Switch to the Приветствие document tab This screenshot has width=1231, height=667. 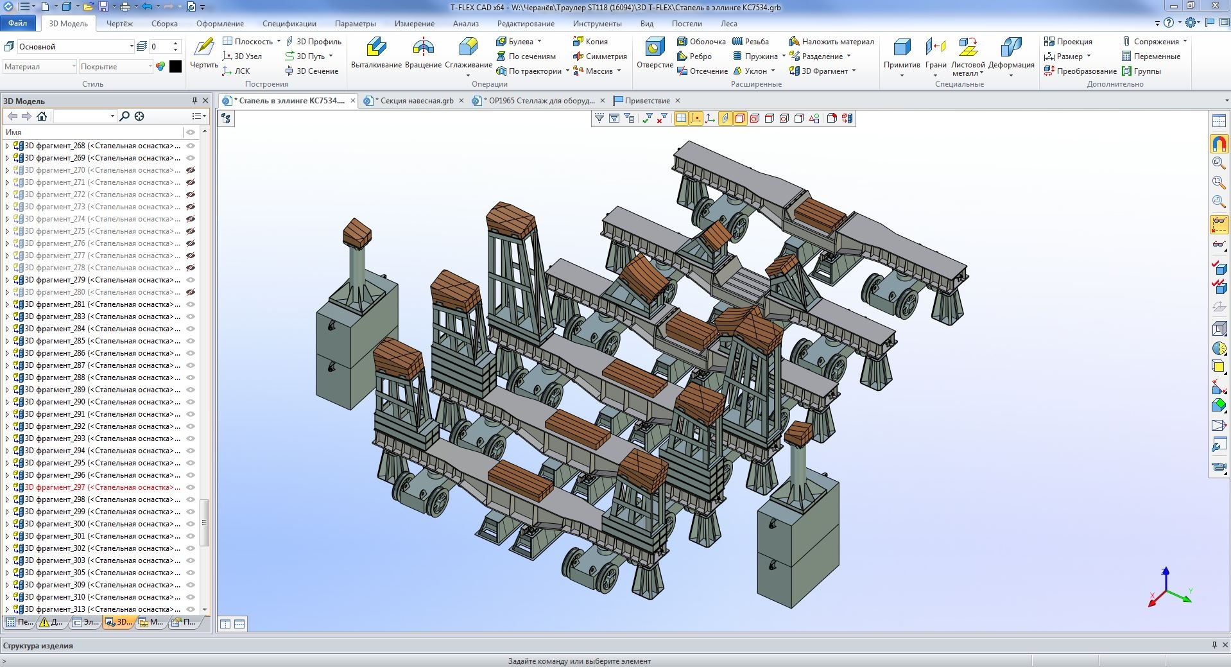click(x=646, y=101)
